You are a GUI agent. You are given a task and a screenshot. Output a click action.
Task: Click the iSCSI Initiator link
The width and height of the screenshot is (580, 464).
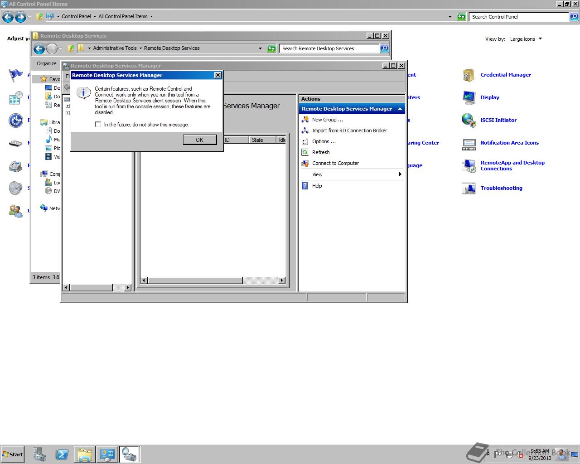[x=498, y=120]
